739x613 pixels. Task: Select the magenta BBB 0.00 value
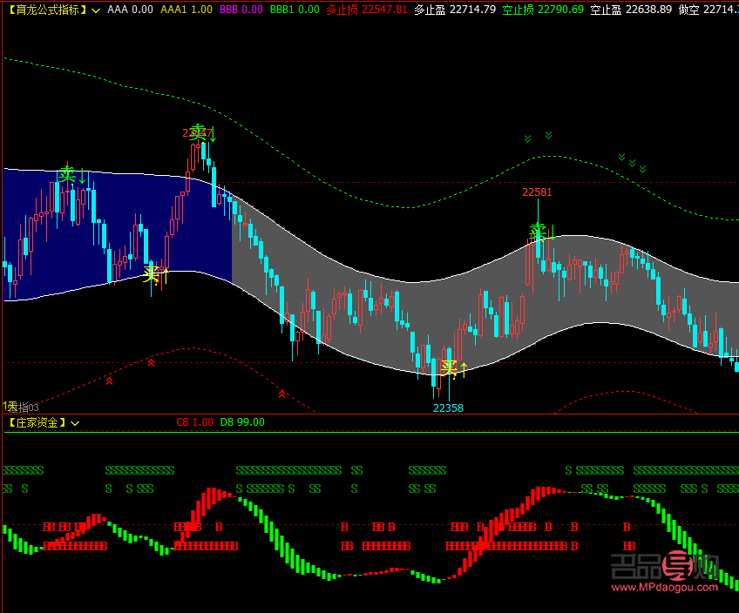[241, 10]
